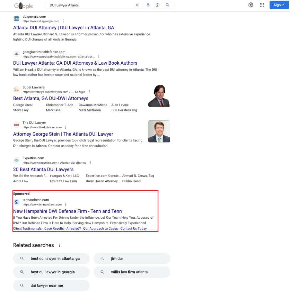The image size is (290, 292).
Task: Click the magnifier search button
Action: (167, 5)
